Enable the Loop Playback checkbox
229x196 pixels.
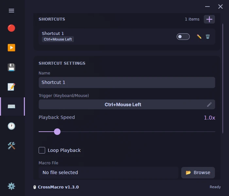coord(42,150)
